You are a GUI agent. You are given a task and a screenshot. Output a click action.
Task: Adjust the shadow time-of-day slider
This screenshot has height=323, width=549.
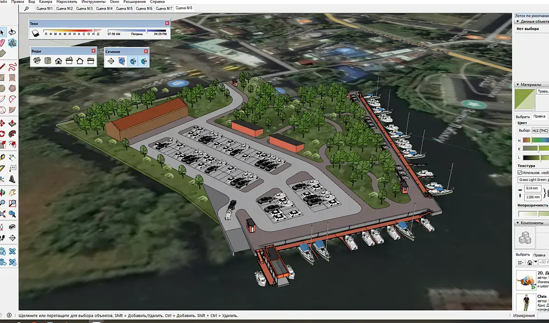pos(137,31)
